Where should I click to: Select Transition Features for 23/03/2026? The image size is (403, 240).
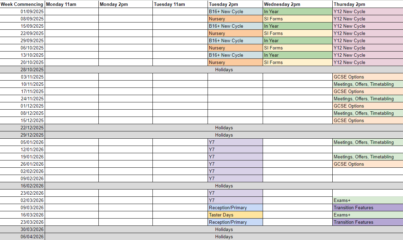point(367,222)
